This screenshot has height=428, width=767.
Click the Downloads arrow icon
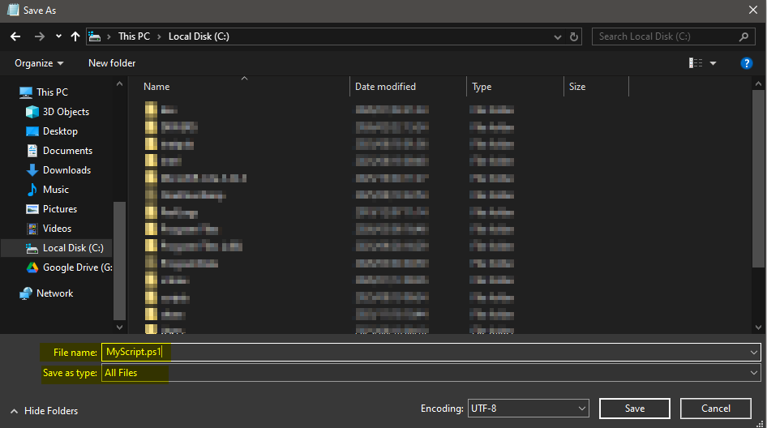point(32,170)
